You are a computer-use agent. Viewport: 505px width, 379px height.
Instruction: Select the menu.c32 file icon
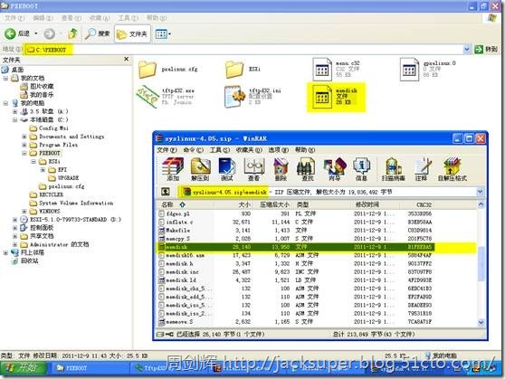coord(322,69)
